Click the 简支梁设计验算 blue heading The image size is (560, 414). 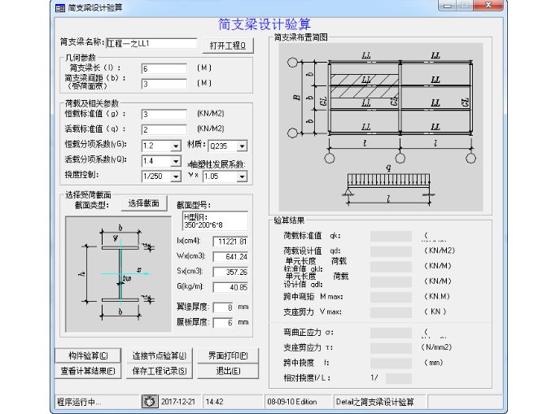tap(265, 24)
